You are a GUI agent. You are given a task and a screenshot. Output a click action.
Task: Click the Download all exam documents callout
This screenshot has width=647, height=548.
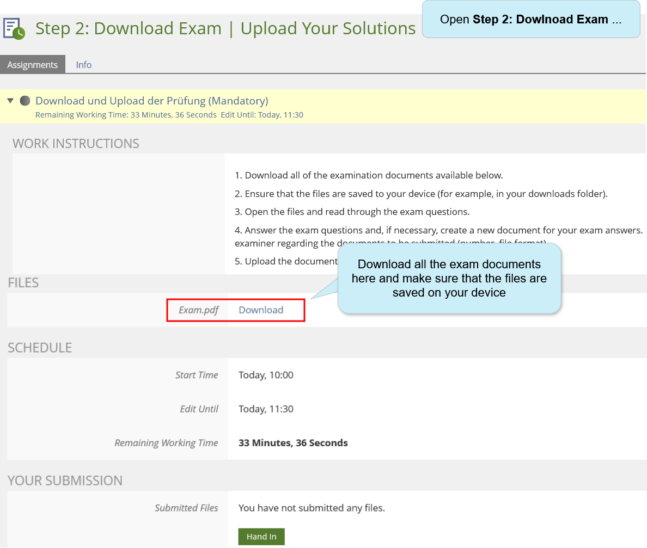tap(449, 278)
